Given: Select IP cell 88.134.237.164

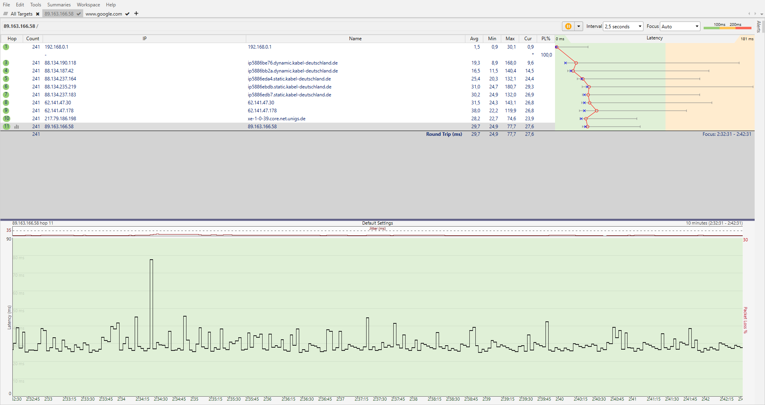Looking at the screenshot, I should [x=60, y=79].
